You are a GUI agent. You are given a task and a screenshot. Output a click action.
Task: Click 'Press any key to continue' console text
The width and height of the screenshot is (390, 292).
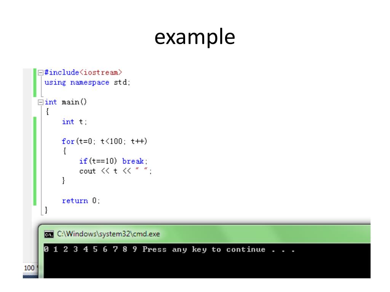tap(219, 249)
